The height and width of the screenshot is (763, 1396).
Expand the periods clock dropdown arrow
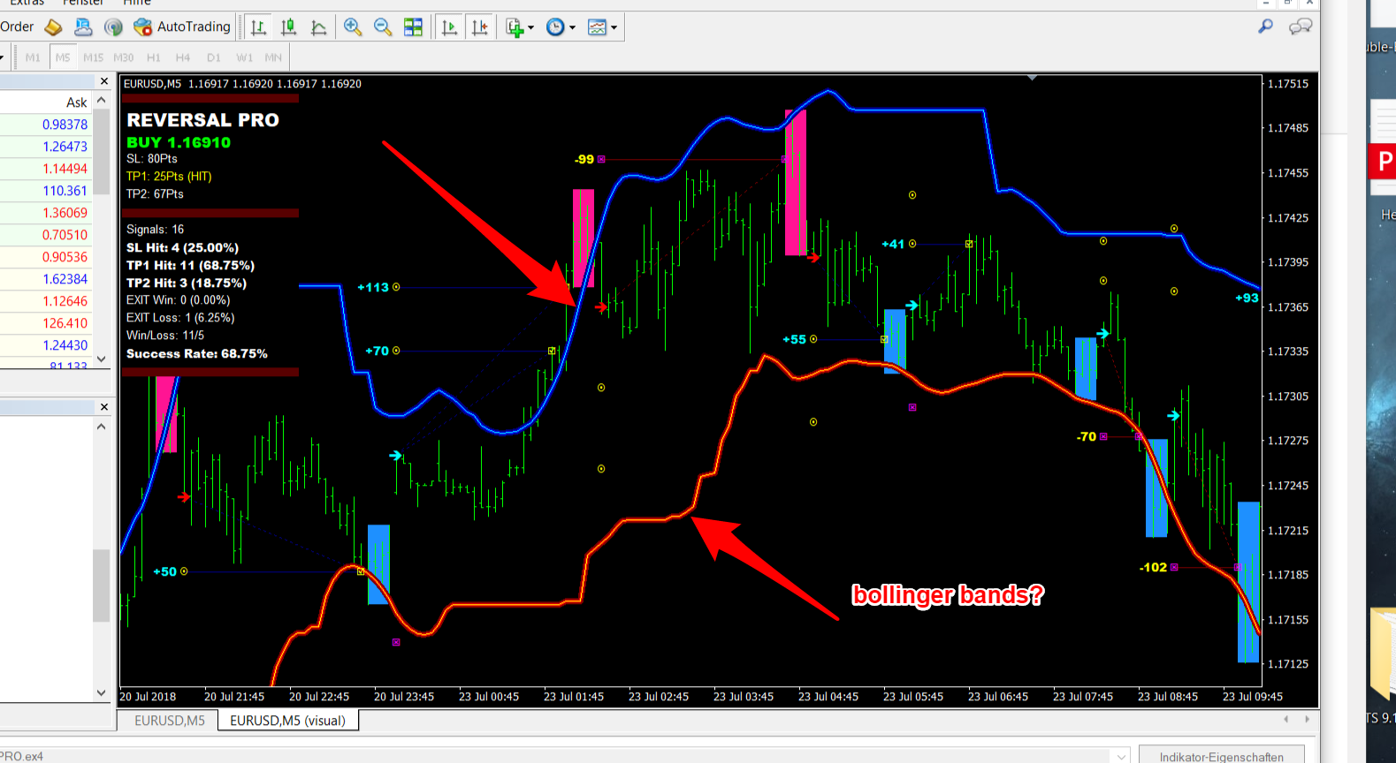572,27
